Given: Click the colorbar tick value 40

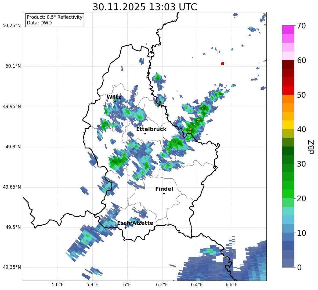Looking at the screenshot, I should (x=302, y=129).
